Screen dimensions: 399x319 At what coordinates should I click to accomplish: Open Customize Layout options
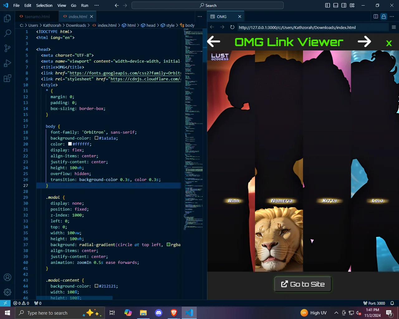pyautogui.click(x=352, y=5)
